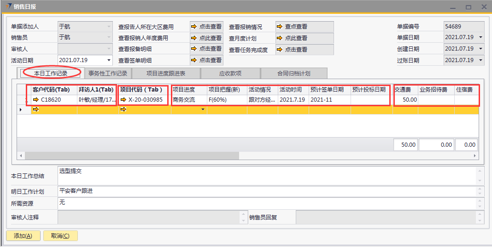This screenshot has height=247, width=492.
Task: Click arrow icon for 查看签单明细
Action: [x=194, y=60]
